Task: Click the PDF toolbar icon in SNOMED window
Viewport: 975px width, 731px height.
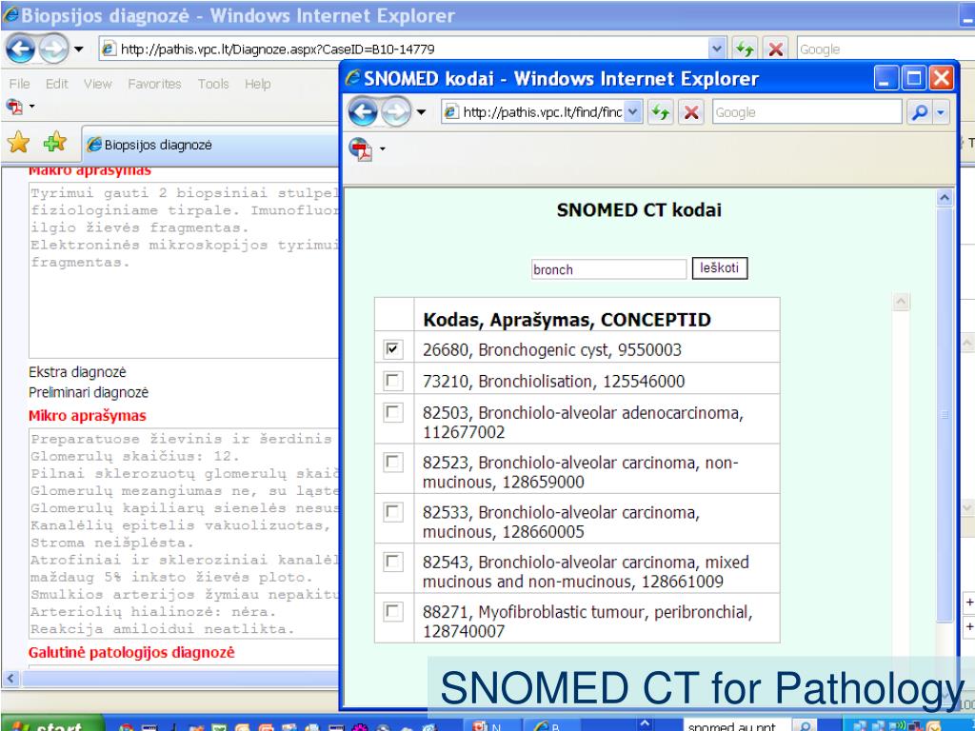Action: point(361,149)
